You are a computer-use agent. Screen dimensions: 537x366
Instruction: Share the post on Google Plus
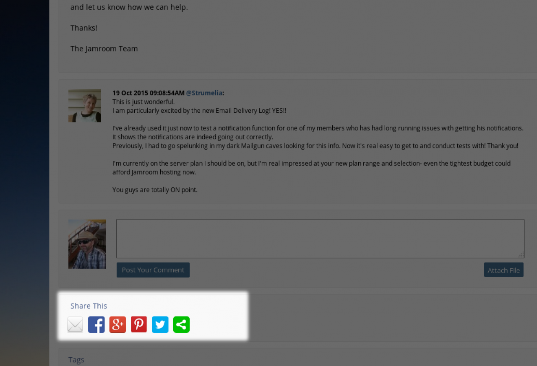117,324
